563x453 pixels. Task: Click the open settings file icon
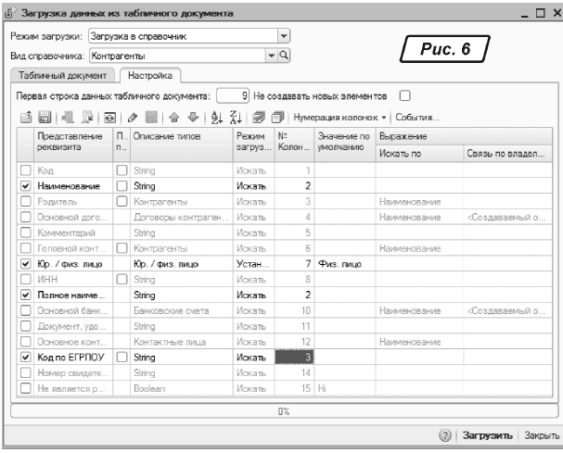coord(27,118)
